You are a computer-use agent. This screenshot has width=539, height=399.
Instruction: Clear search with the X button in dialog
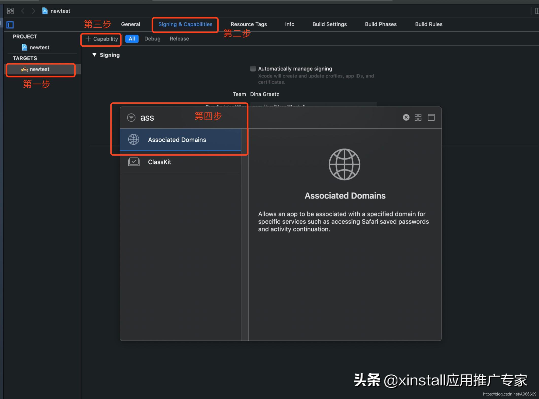tap(406, 117)
